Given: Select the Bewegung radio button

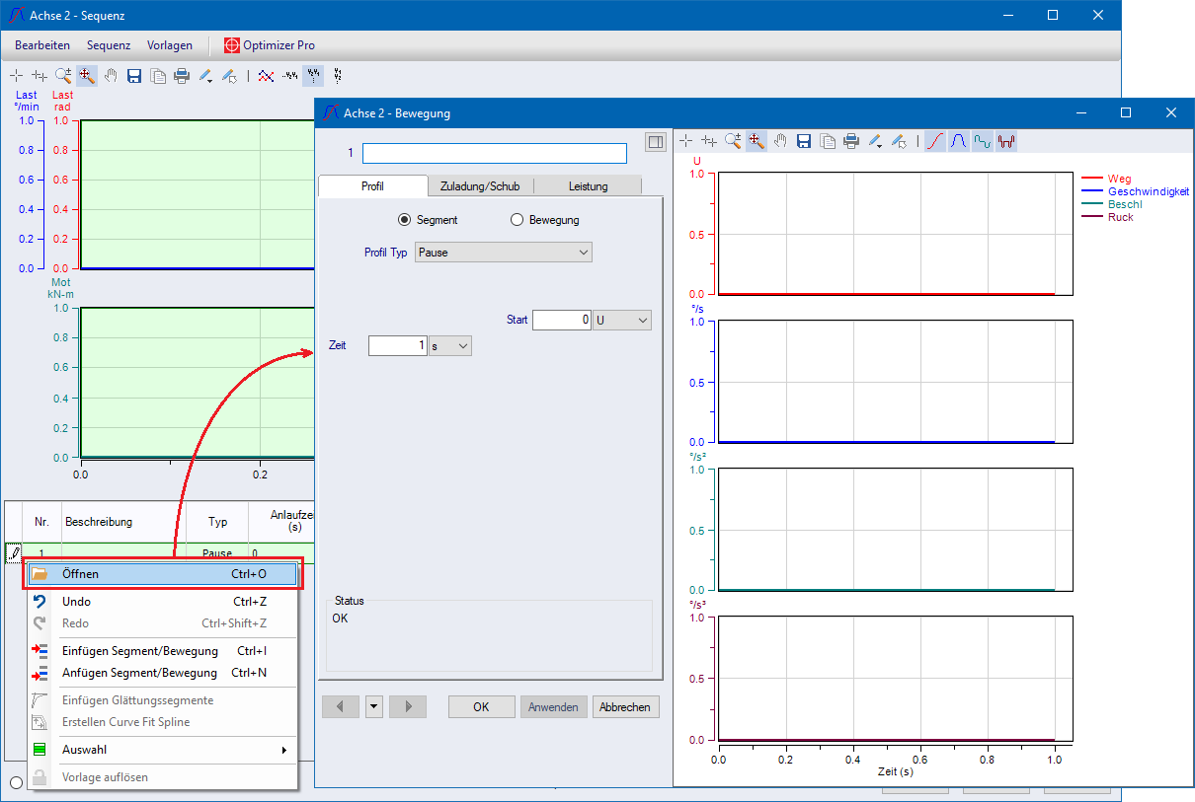Looking at the screenshot, I should [x=517, y=220].
